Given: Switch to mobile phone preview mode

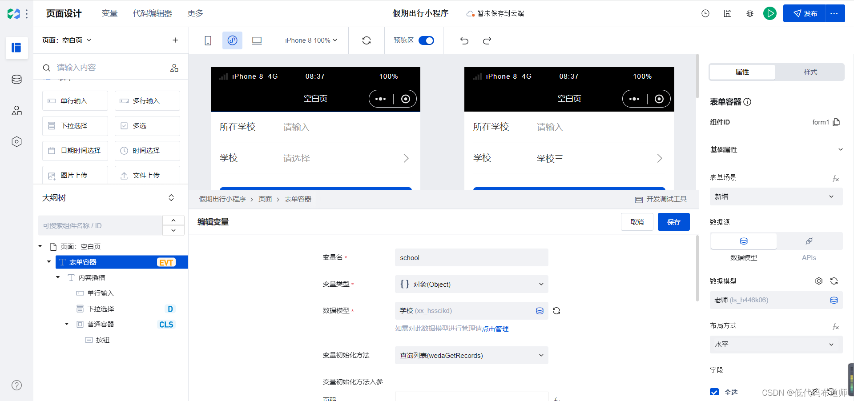Looking at the screenshot, I should pyautogui.click(x=208, y=40).
